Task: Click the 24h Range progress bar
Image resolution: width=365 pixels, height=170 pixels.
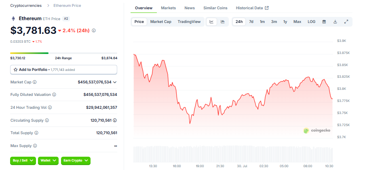Action: [63, 53]
